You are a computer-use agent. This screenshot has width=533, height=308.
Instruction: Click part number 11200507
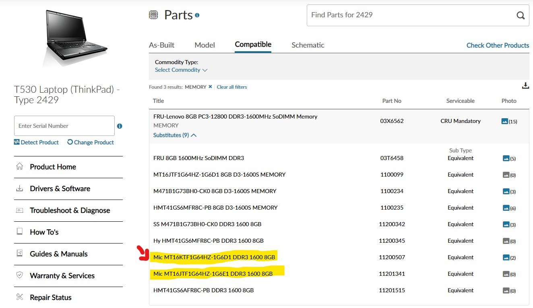pos(392,257)
